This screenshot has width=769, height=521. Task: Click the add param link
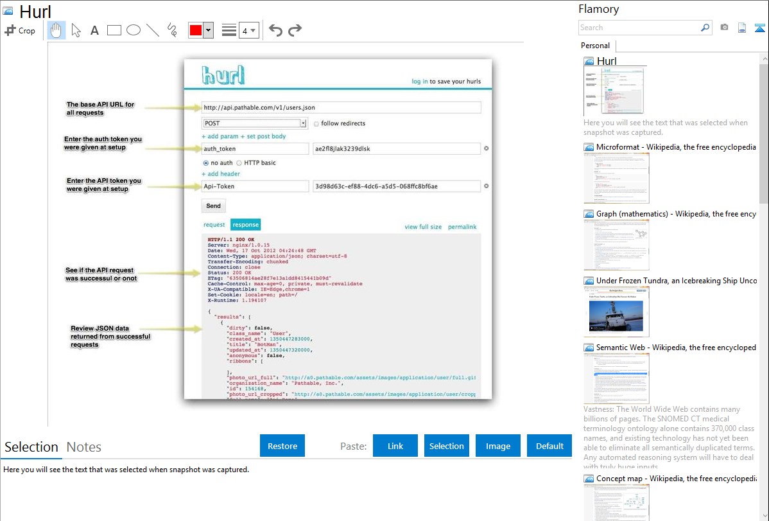click(x=220, y=136)
